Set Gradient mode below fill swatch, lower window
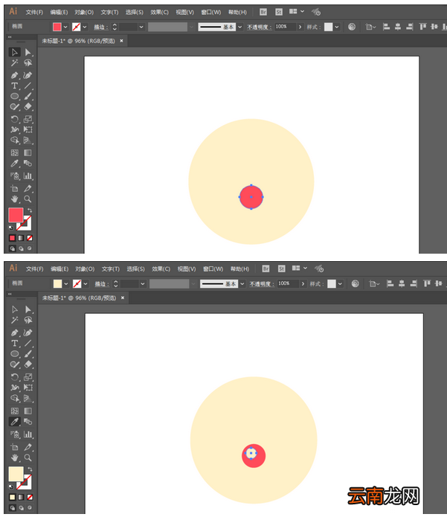The height and width of the screenshot is (517, 447). click(x=21, y=497)
